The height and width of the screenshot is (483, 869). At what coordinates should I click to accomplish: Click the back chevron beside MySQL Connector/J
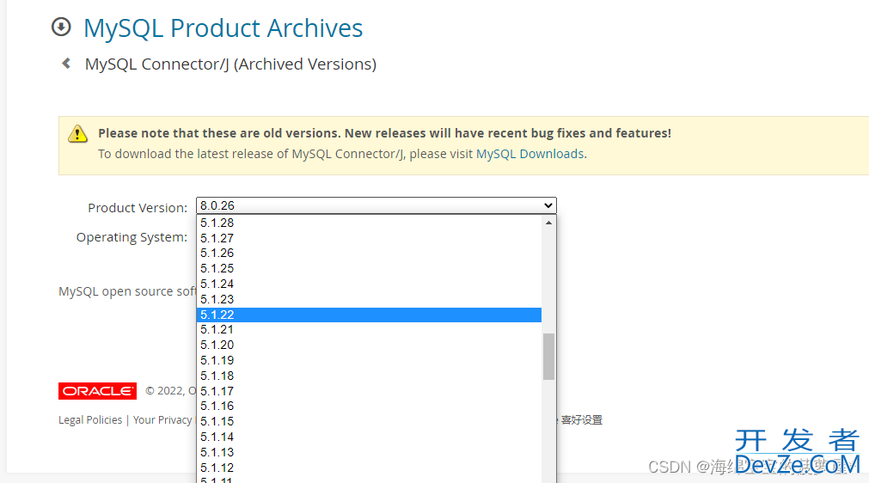click(x=66, y=63)
